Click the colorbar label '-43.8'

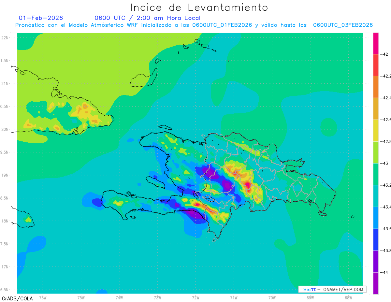click(x=385, y=251)
